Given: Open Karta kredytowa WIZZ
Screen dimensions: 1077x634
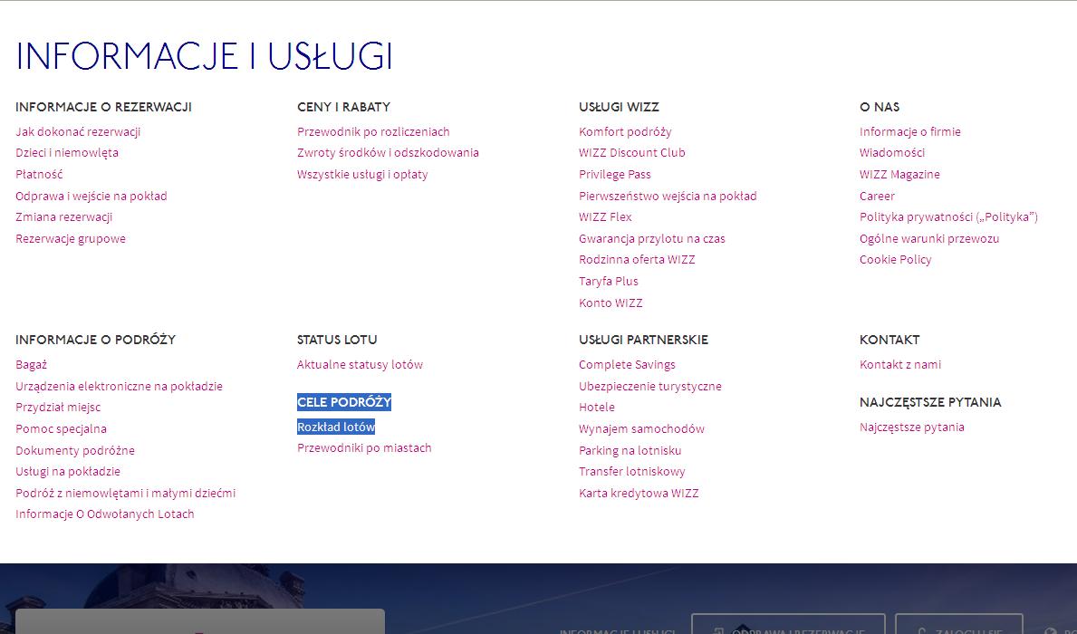Looking at the screenshot, I should point(639,494).
